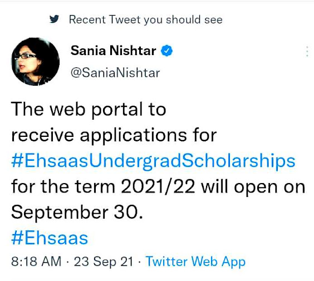The image size is (314, 281).
Task: Open the @SaniaNishtar handle link
Action: [x=115, y=73]
